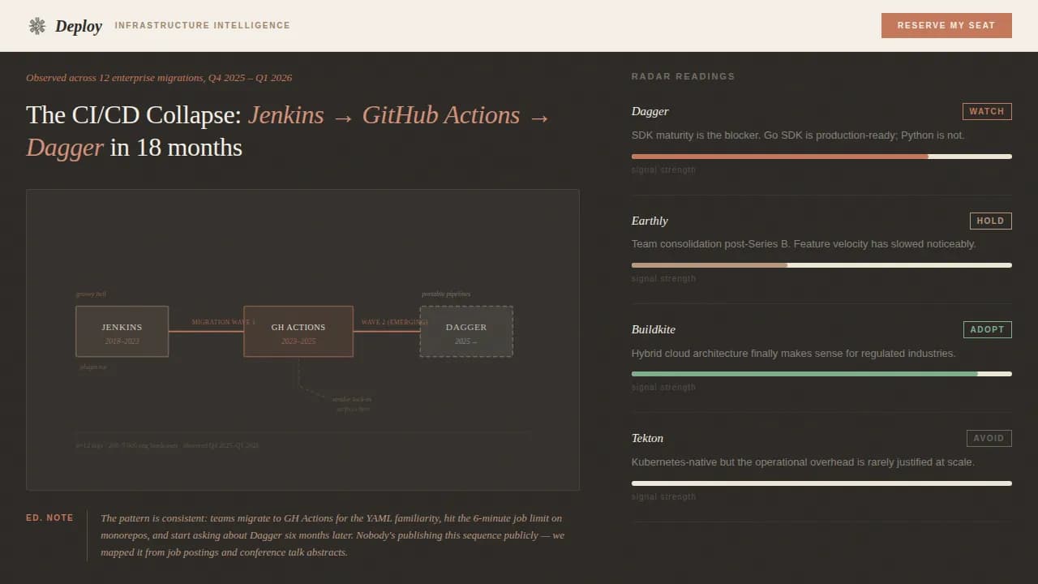
Task: Open the Earthly radar reading title
Action: click(650, 221)
